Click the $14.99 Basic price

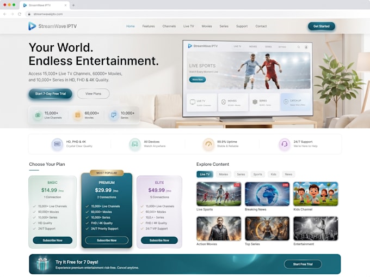click(x=52, y=190)
